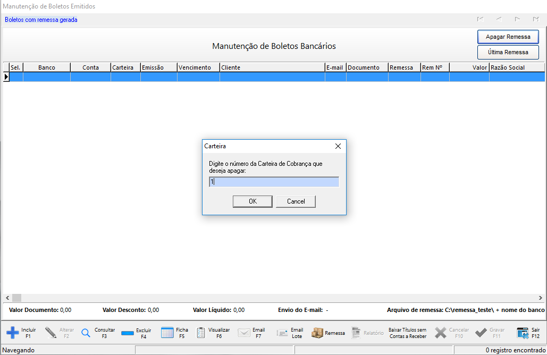Click the Cliente column header
547x355 pixels.
coord(273,67)
